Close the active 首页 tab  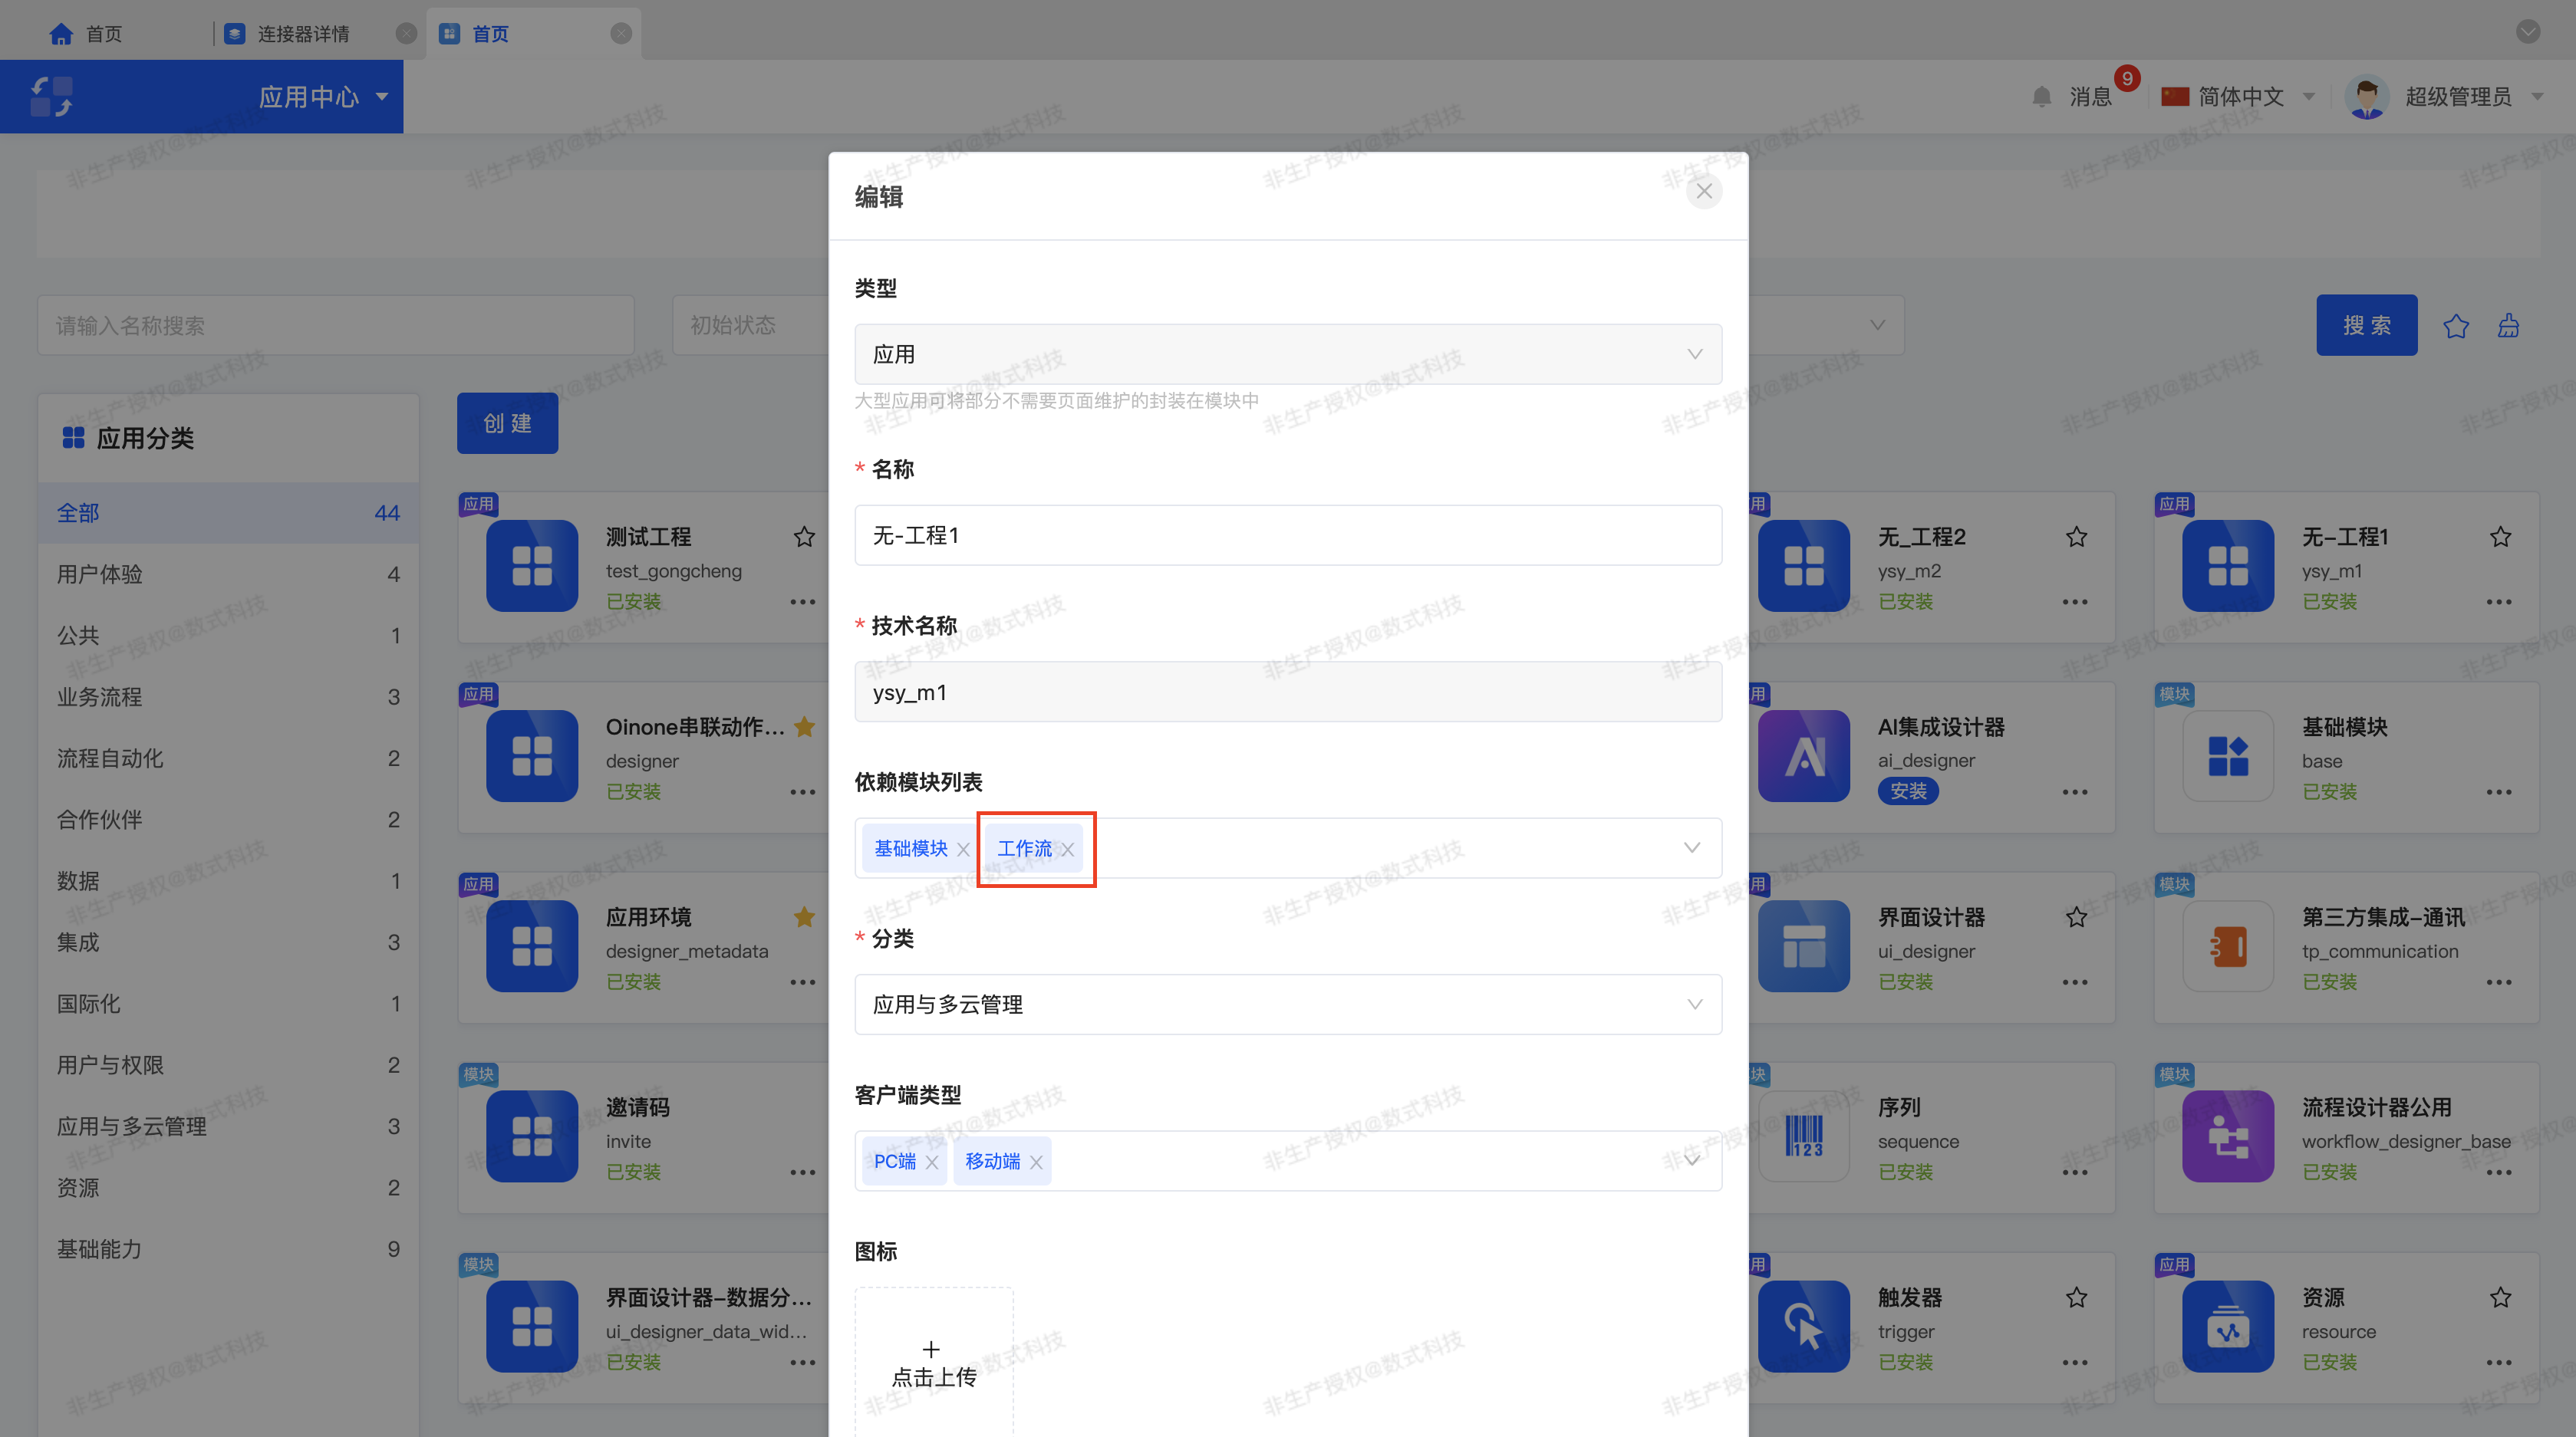click(x=621, y=34)
